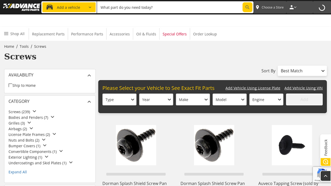Expand the Bumper Covers chevron
This screenshot has width=331, height=186.
(x=45, y=145)
